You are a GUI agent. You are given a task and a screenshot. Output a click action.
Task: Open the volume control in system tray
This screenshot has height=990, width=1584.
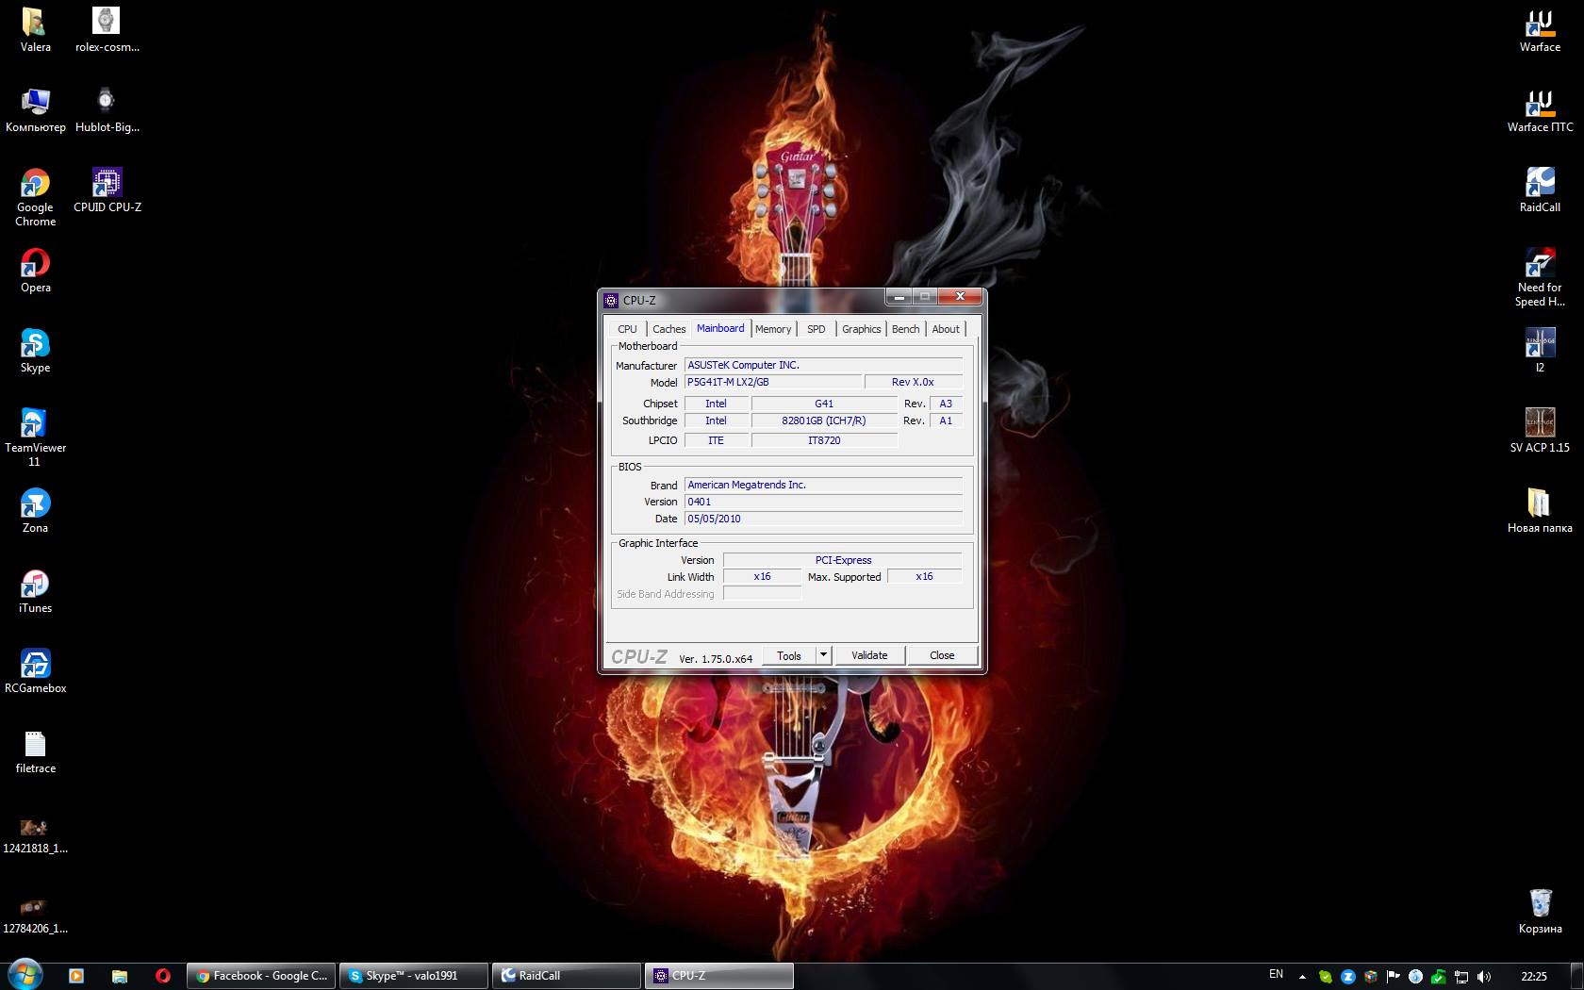click(1484, 977)
